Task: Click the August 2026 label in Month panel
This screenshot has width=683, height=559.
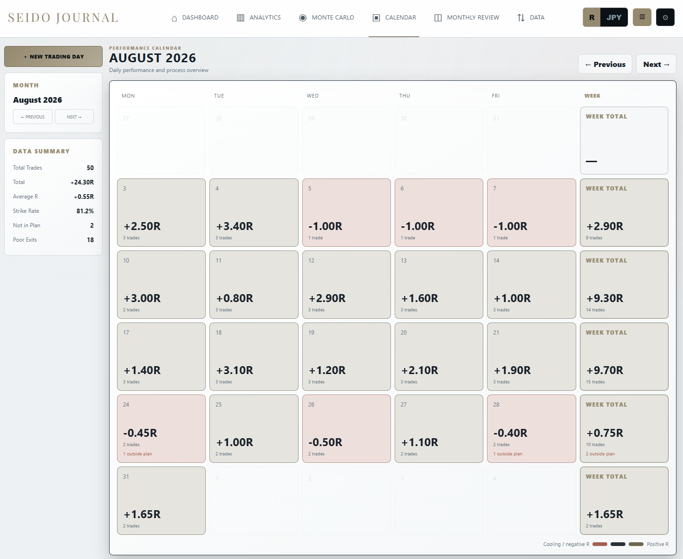Action: tap(38, 100)
